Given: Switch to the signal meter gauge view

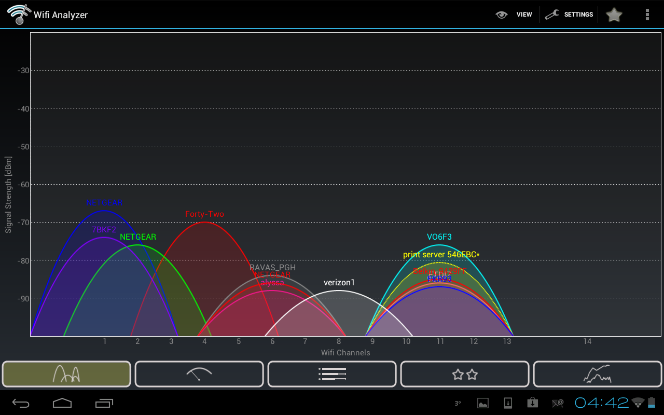Looking at the screenshot, I should point(199,374).
